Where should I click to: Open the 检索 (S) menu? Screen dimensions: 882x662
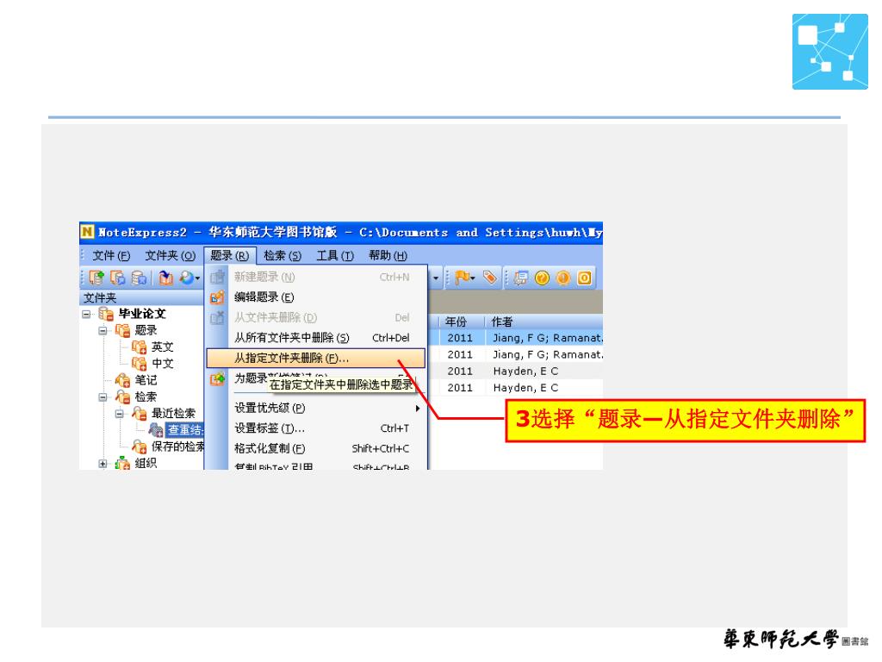pos(283,255)
